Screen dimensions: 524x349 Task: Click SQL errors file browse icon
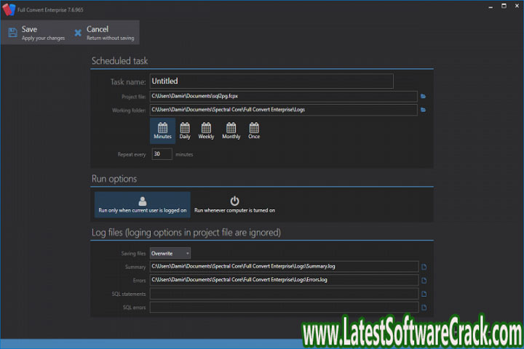click(424, 308)
